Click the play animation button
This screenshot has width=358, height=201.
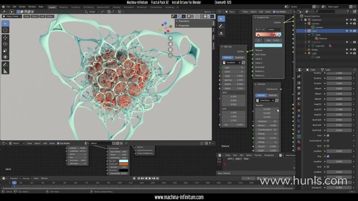click(150, 178)
